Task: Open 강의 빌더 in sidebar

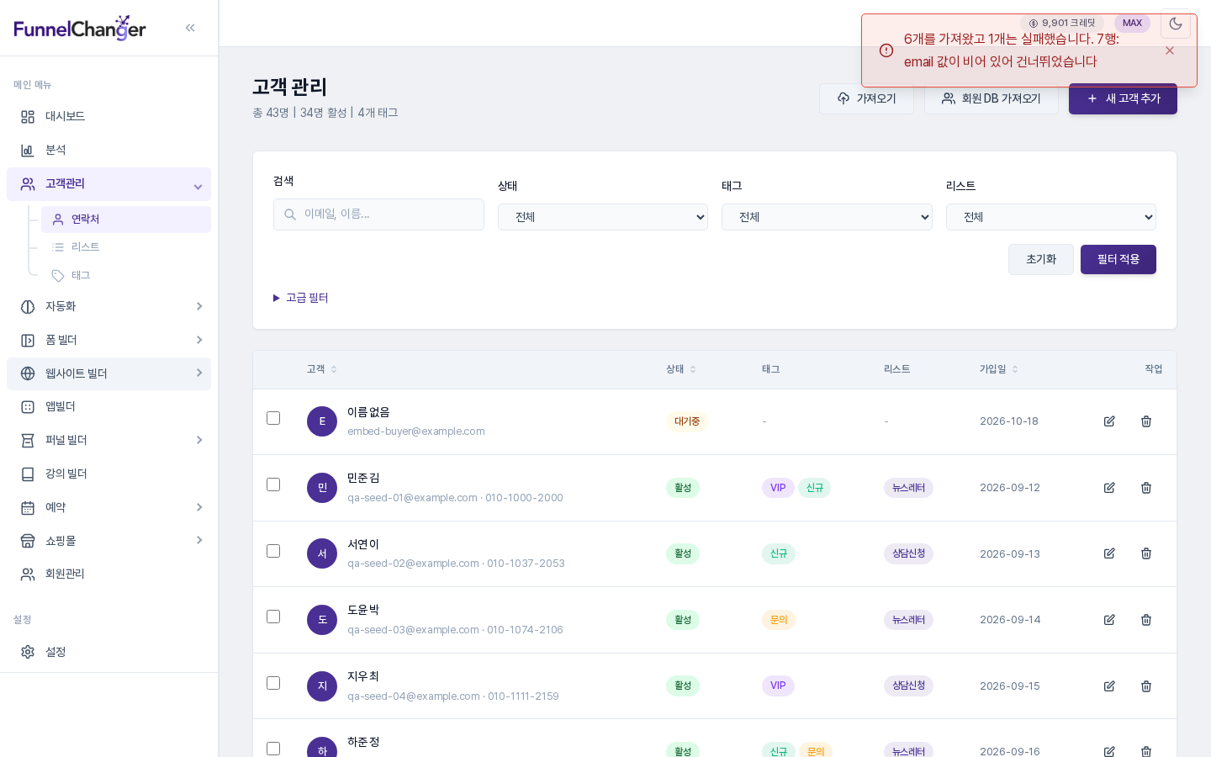Action: pos(108,474)
